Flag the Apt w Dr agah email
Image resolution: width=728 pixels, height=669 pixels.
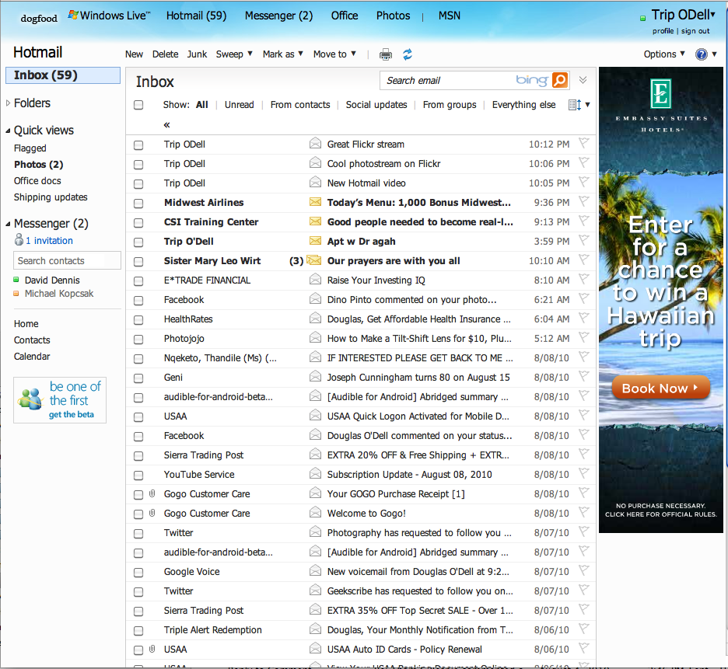pyautogui.click(x=583, y=240)
